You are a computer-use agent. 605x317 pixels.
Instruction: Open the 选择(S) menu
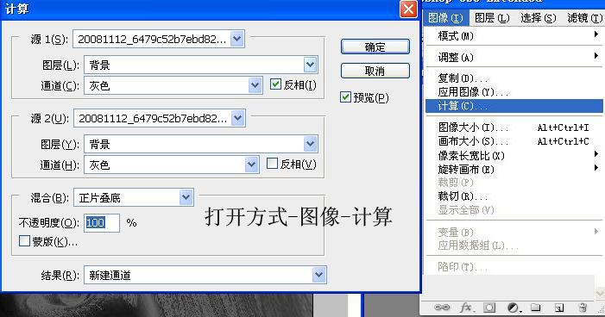pyautogui.click(x=539, y=18)
